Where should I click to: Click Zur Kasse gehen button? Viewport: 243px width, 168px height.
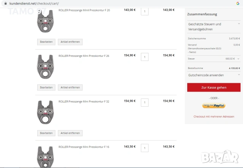click(x=214, y=87)
